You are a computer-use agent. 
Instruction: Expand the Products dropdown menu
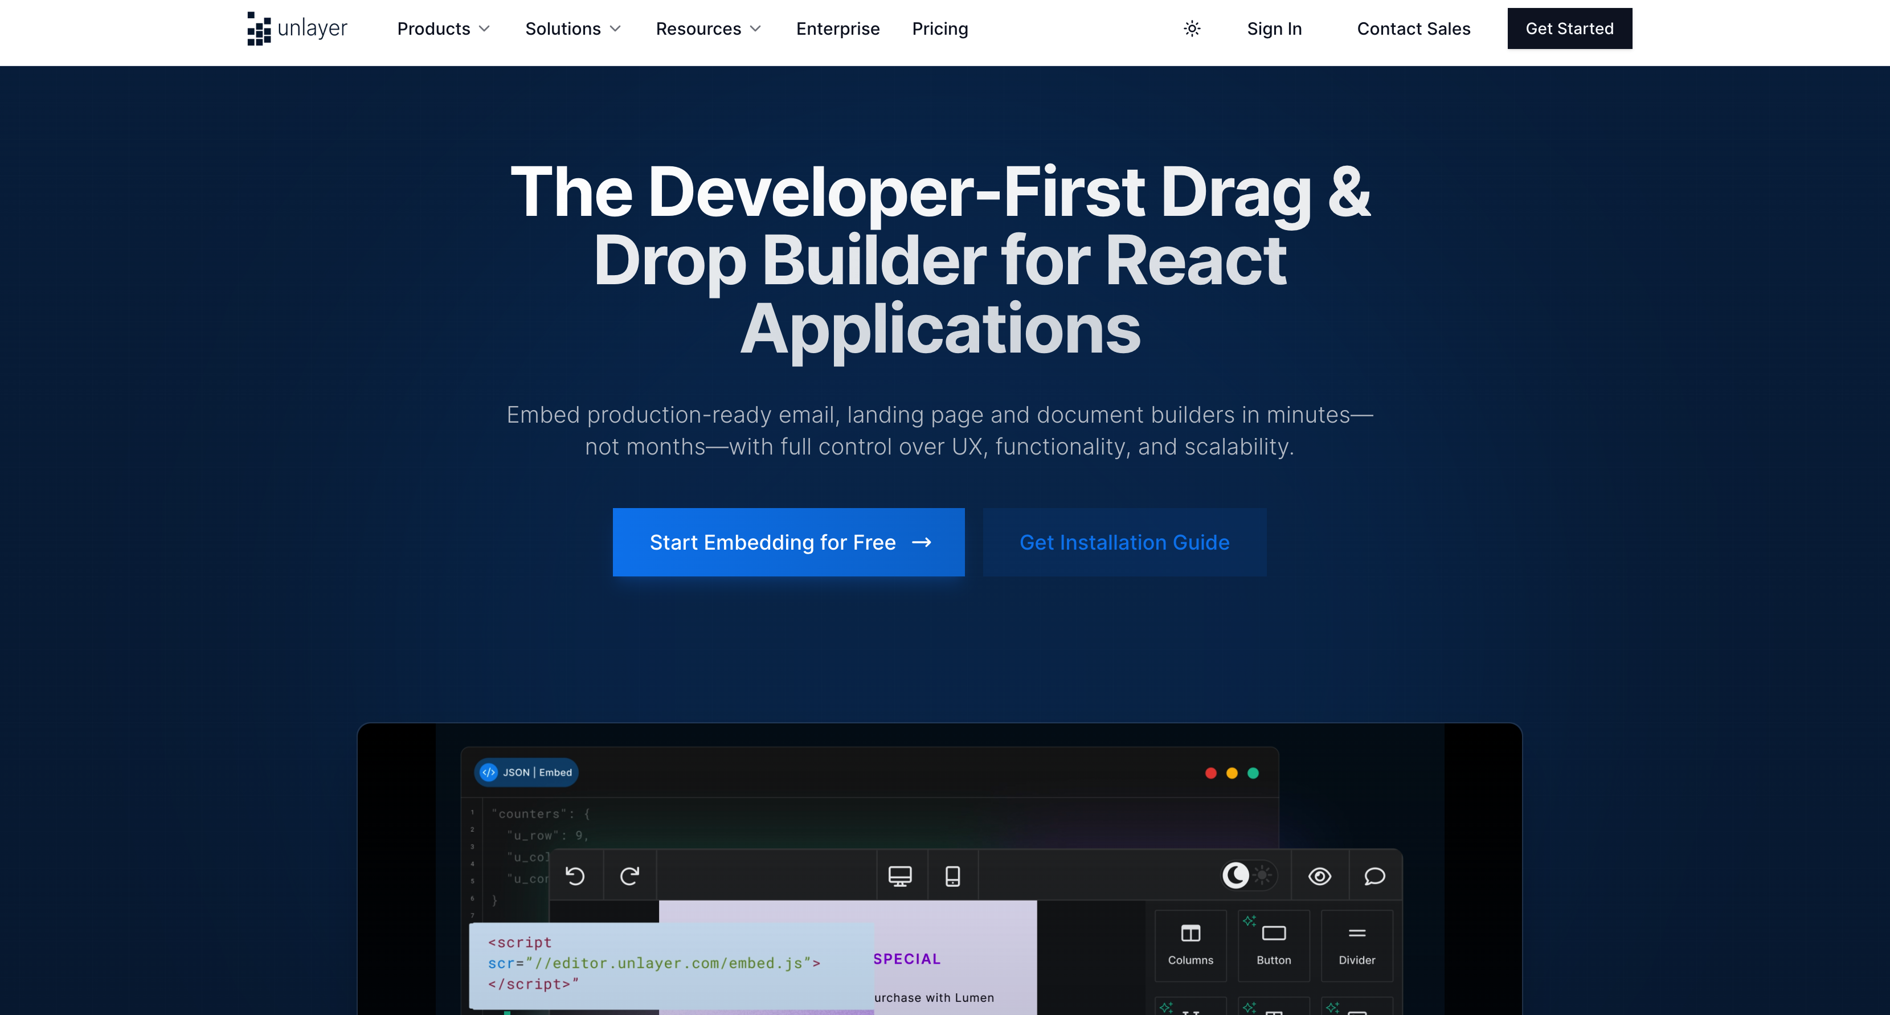[x=443, y=28]
